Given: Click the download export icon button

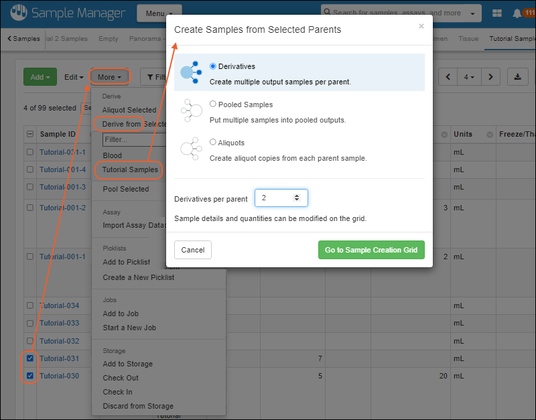Looking at the screenshot, I should click(517, 77).
